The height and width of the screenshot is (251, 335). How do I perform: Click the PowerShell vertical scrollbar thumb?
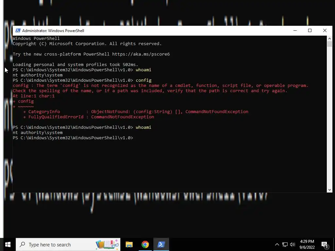click(329, 44)
